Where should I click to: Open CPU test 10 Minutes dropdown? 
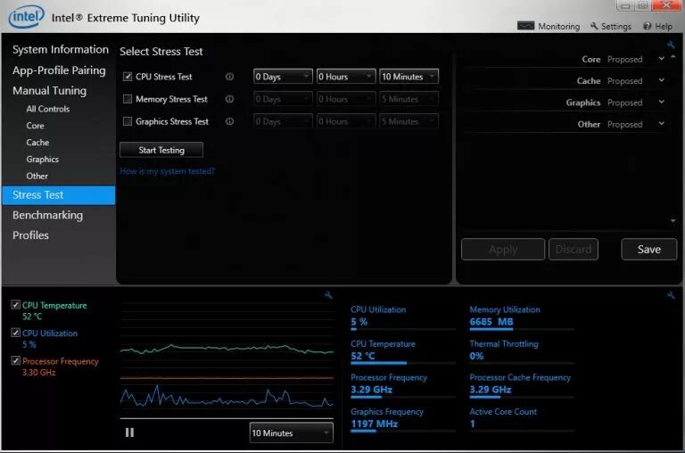(x=409, y=77)
